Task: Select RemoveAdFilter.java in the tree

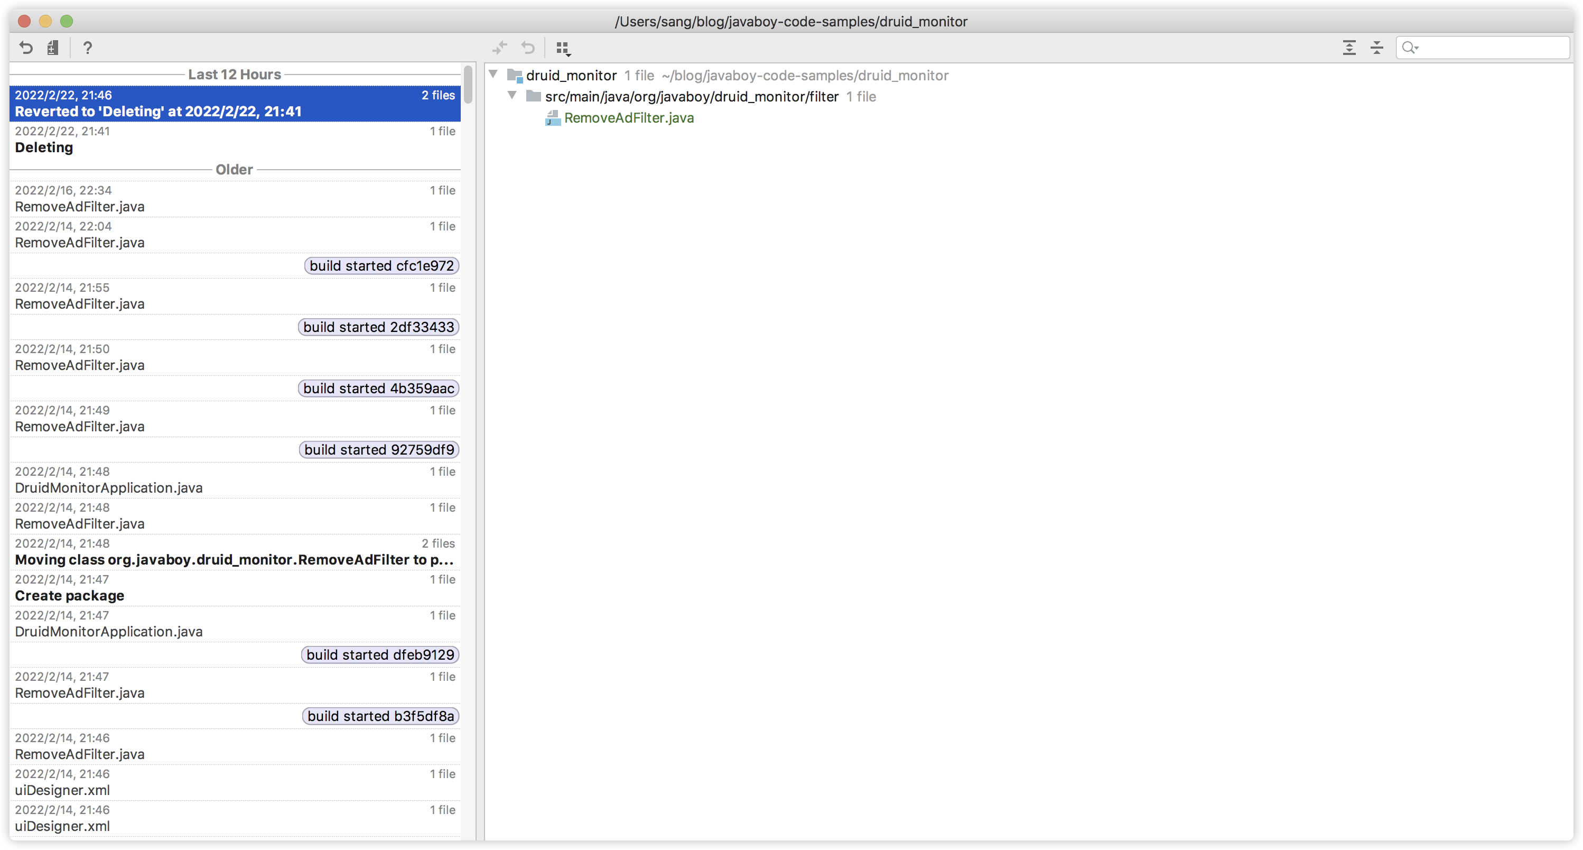Action: pos(628,118)
